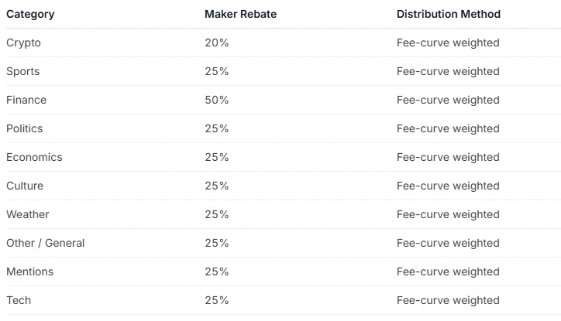This screenshot has height=321, width=561.
Task: Click the Other / General category cell
Action: pos(45,243)
